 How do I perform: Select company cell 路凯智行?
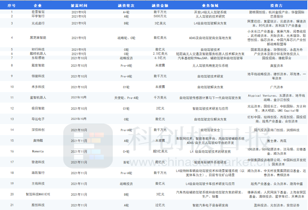[x=38, y=173]
